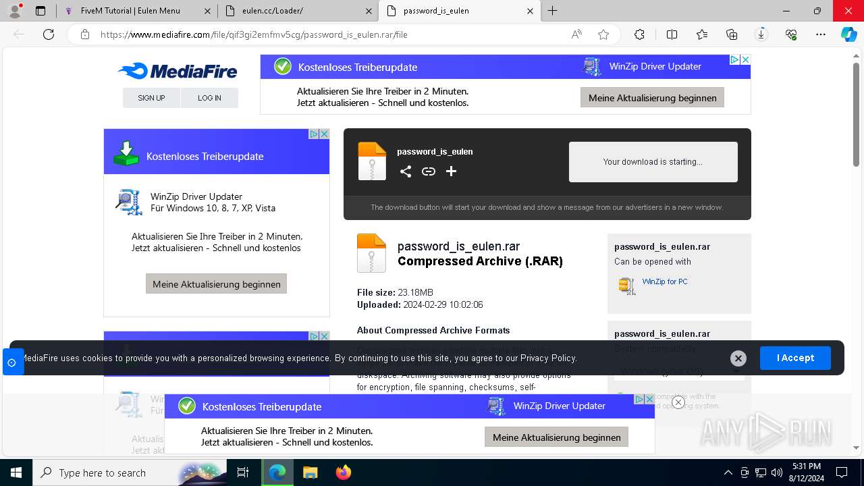Open a new browser tab

(553, 11)
